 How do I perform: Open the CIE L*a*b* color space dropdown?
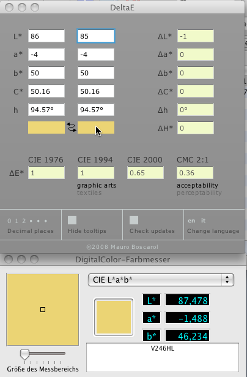pyautogui.click(x=161, y=280)
